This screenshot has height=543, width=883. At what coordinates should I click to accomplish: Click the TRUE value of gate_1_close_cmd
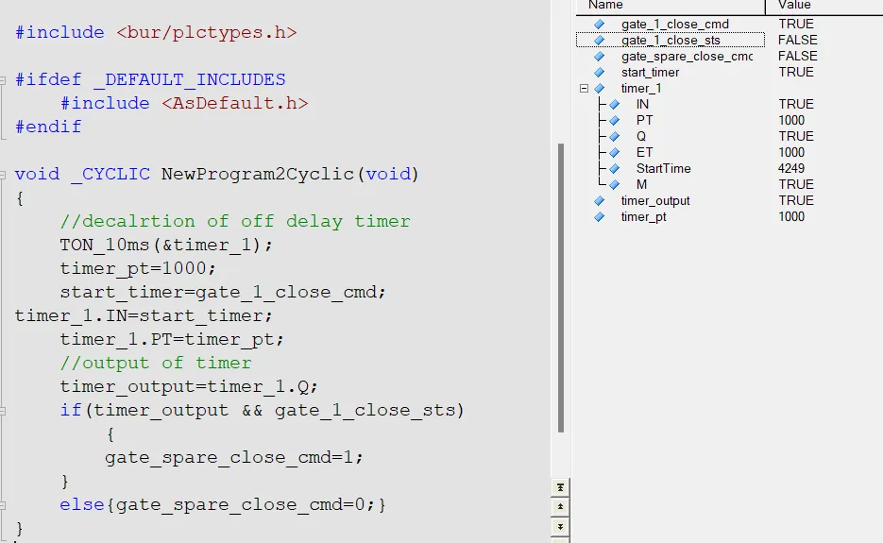point(796,24)
